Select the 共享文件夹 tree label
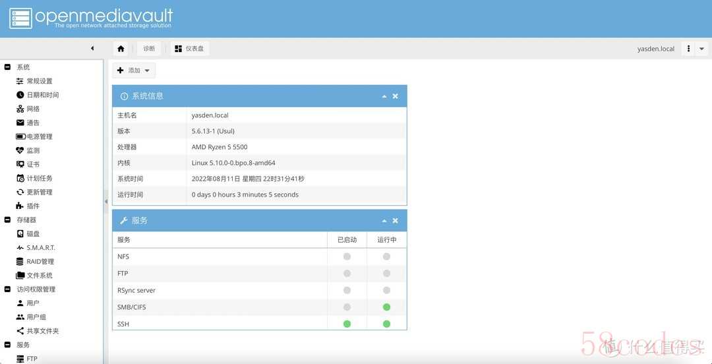Viewport: 712px width, 364px height. pyautogui.click(x=43, y=331)
